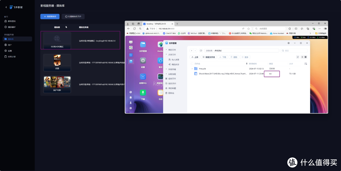Tick the select-all checkbox beside 文件名 header
341x171 pixels.
[x=191, y=64]
